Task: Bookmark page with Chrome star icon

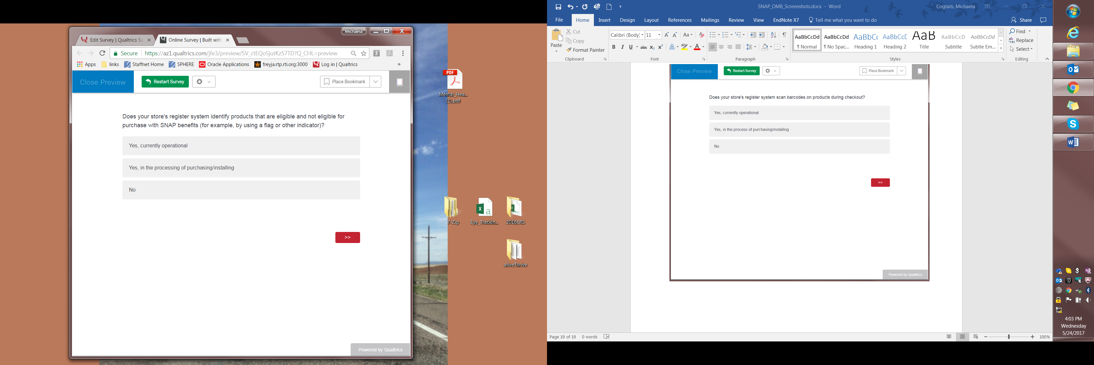Action: (x=364, y=53)
